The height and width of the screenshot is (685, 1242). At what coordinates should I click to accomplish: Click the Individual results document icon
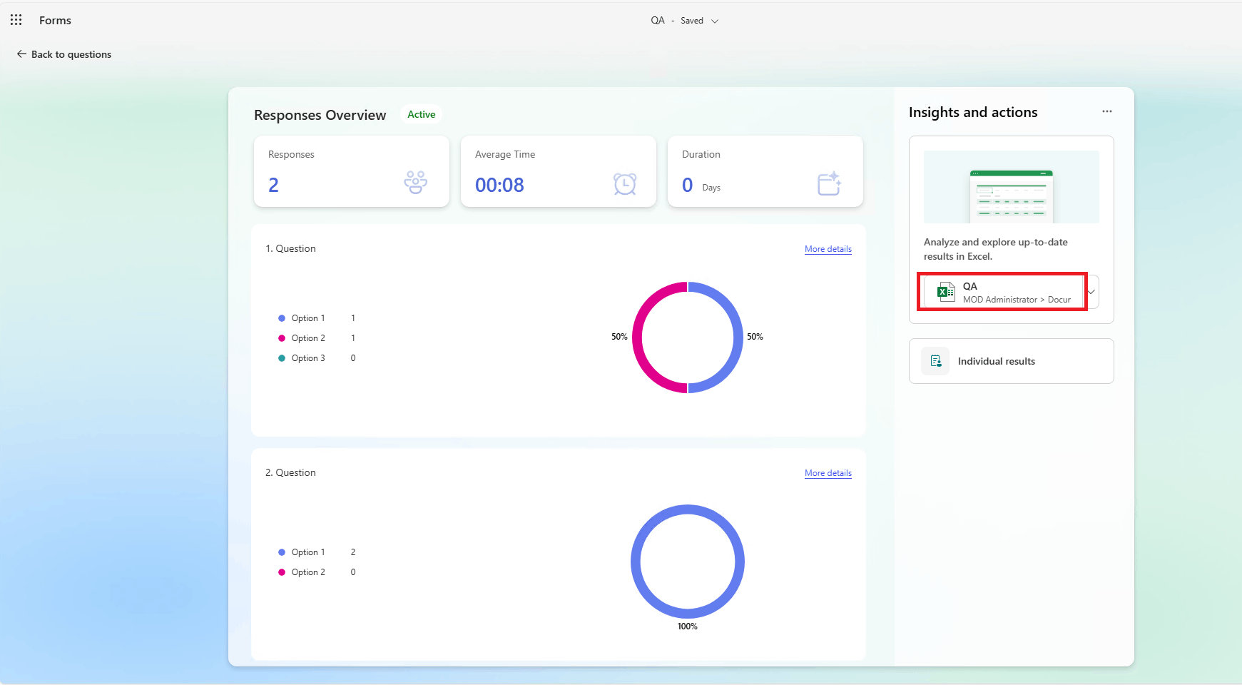tap(935, 361)
